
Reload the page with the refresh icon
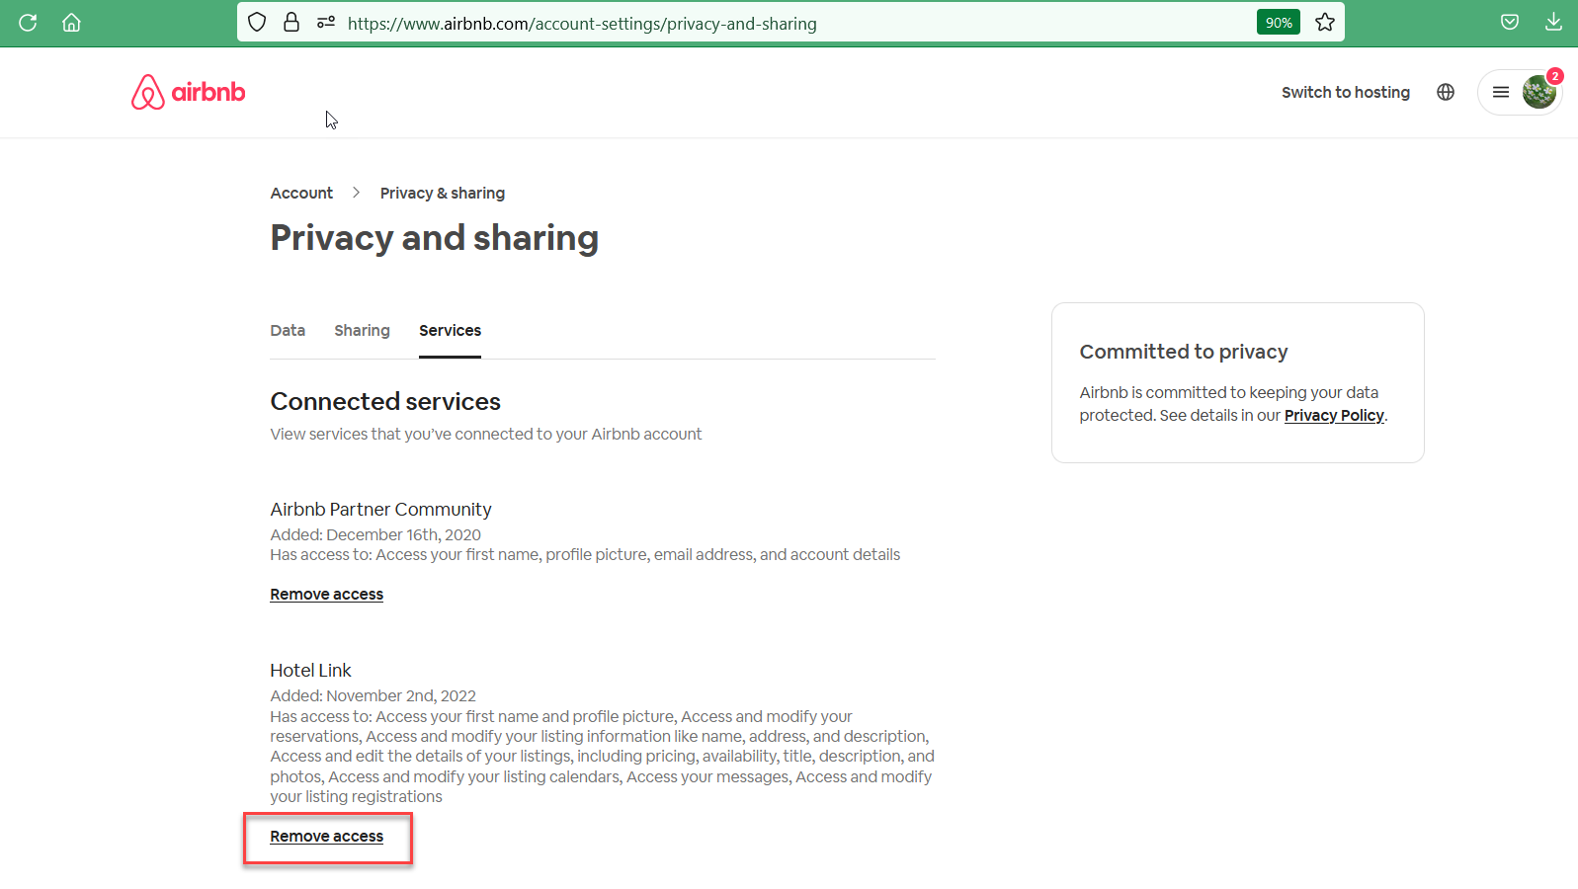(28, 22)
